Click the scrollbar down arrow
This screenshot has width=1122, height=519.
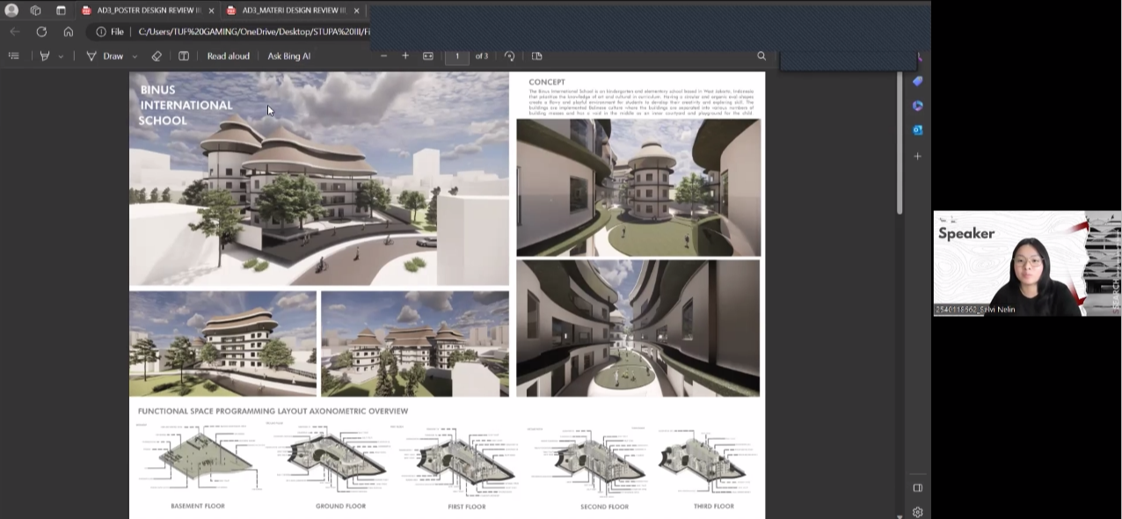(x=899, y=515)
